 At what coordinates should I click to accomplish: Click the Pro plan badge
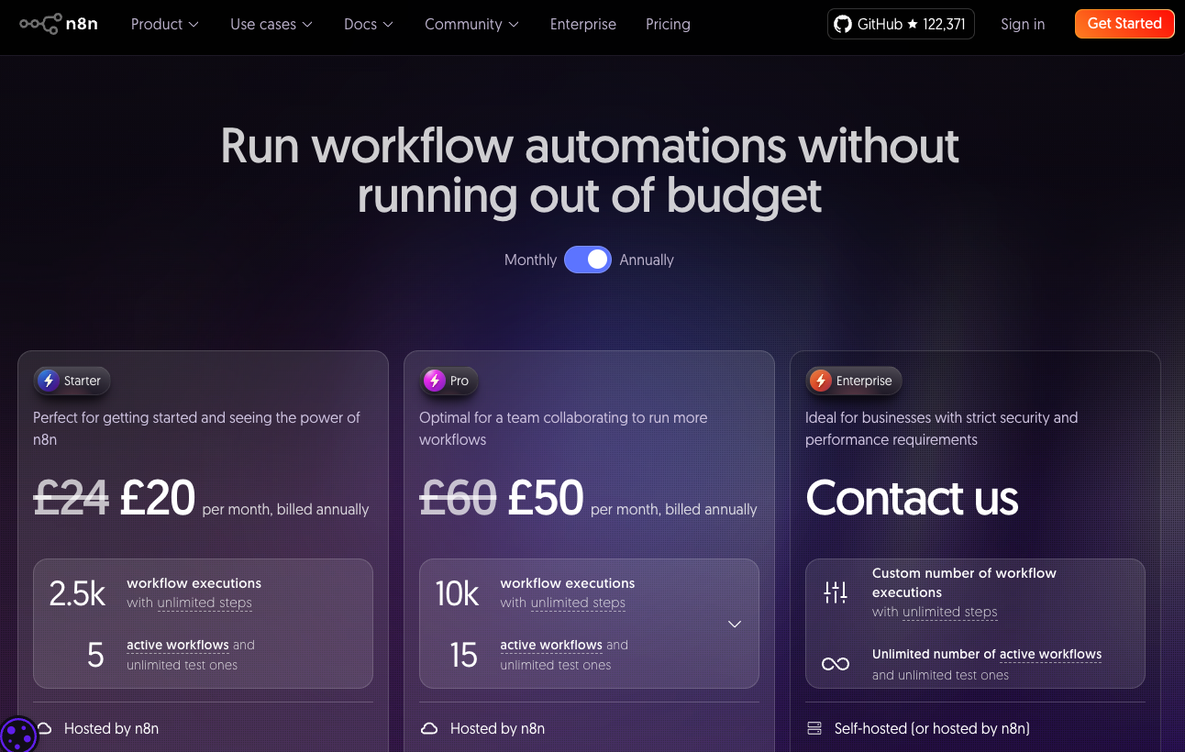click(x=449, y=381)
